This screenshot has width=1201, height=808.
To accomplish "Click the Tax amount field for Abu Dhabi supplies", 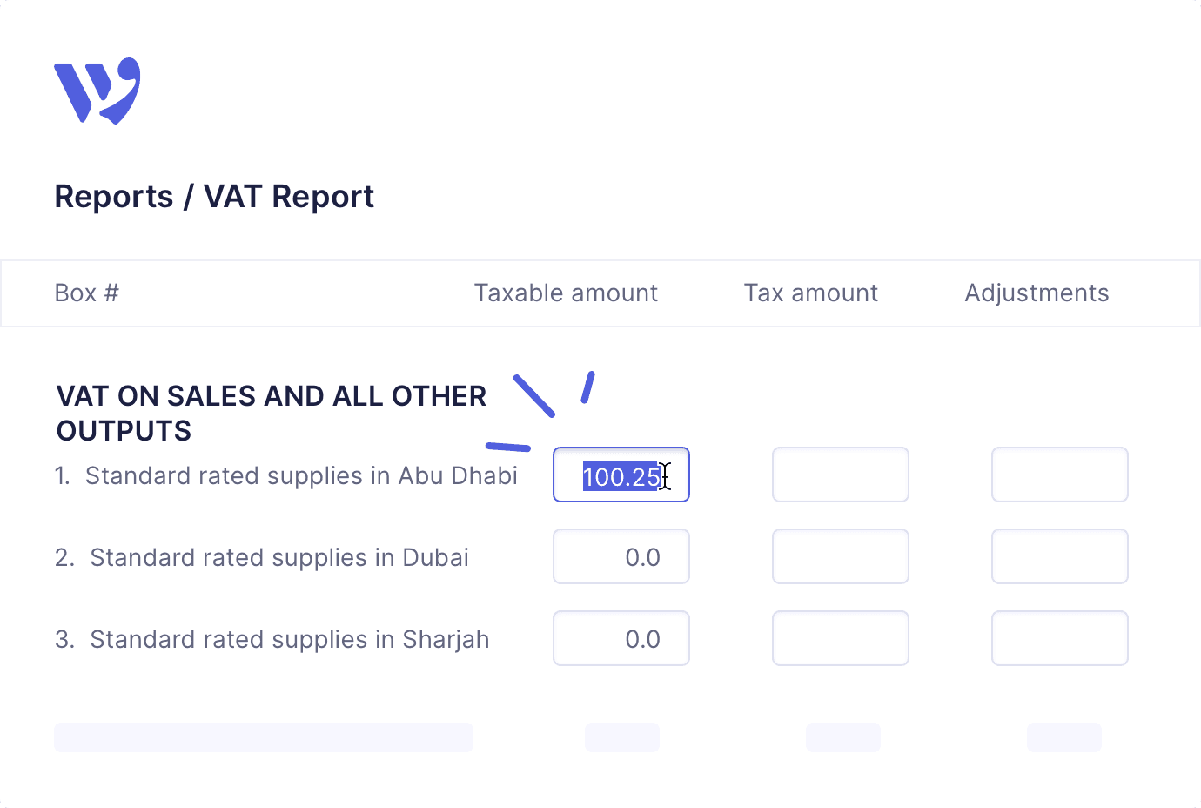I will 840,475.
